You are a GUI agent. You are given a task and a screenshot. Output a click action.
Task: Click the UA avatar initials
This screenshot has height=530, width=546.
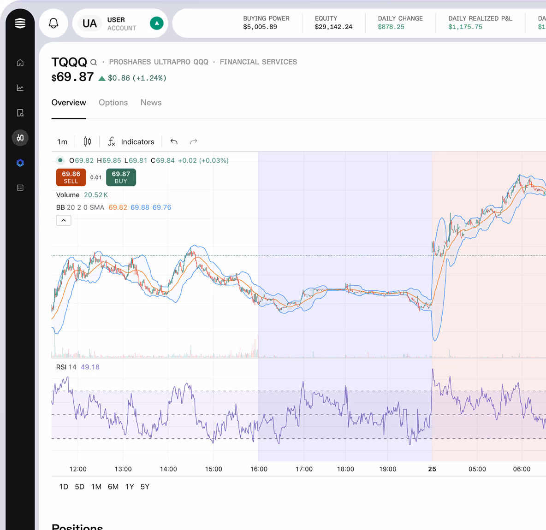[89, 24]
